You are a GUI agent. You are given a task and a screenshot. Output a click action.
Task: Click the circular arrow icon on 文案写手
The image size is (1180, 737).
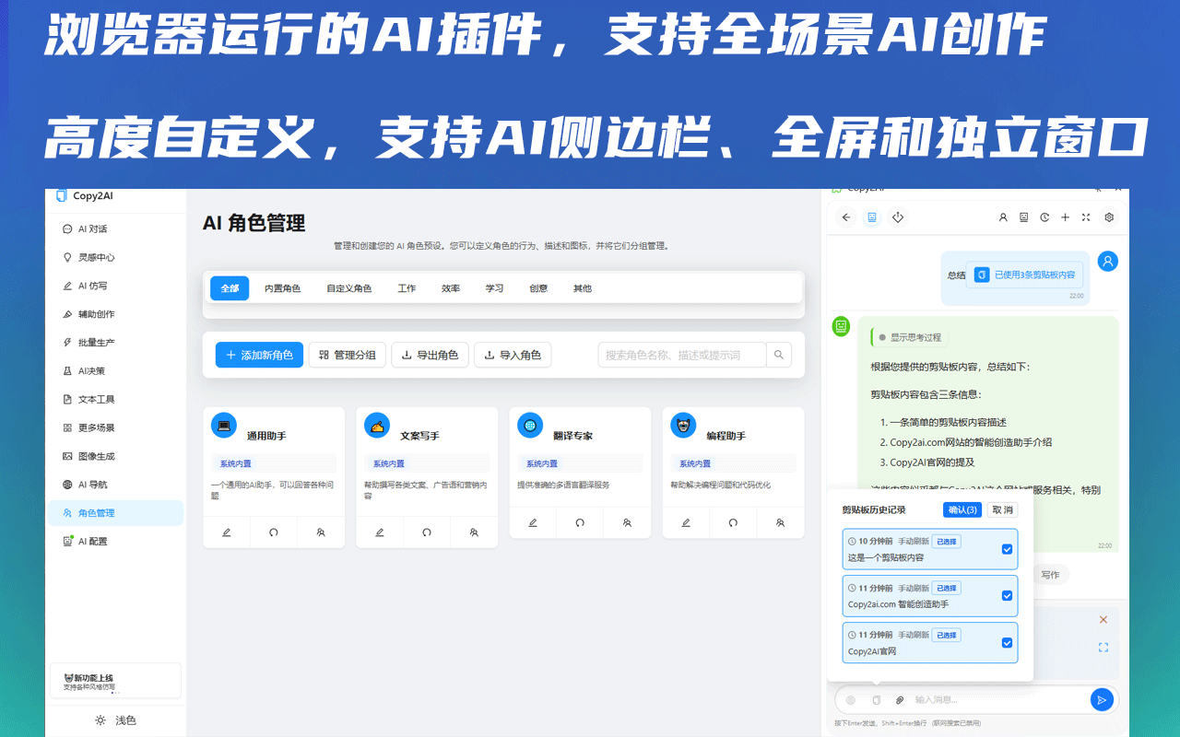click(x=427, y=532)
